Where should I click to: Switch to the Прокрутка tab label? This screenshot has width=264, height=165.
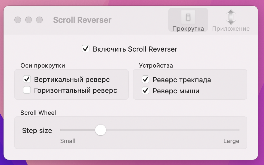188,28
